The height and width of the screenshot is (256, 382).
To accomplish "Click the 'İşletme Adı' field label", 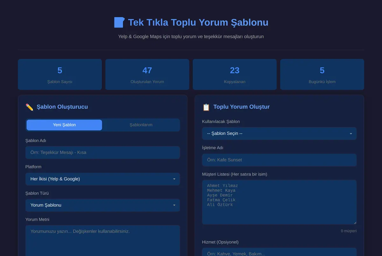I will (213, 148).
